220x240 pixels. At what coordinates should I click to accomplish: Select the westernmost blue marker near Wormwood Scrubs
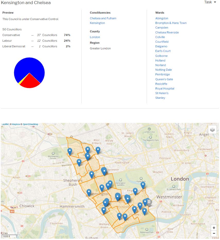pos(70,151)
